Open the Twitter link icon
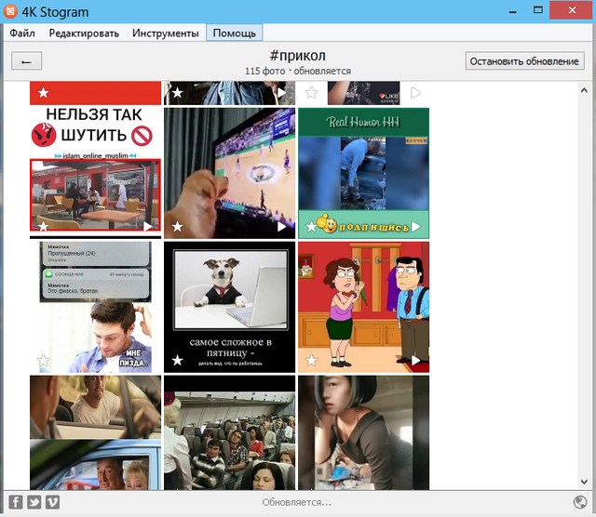 [x=34, y=502]
